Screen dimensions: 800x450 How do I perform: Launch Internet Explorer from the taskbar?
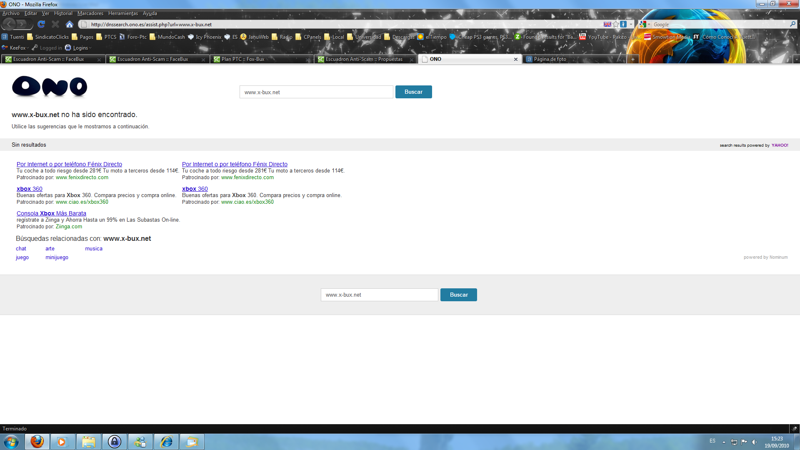click(x=166, y=442)
